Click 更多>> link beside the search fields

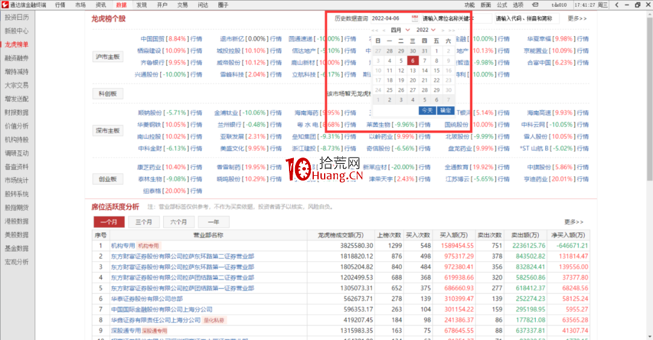tap(577, 18)
